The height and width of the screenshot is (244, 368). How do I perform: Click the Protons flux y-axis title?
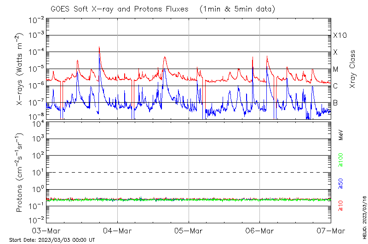(x=19, y=172)
